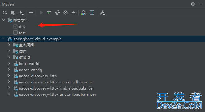
Task: Expand nacos-discovery-http-nacosloadbalancer module
Action: pos(9,82)
